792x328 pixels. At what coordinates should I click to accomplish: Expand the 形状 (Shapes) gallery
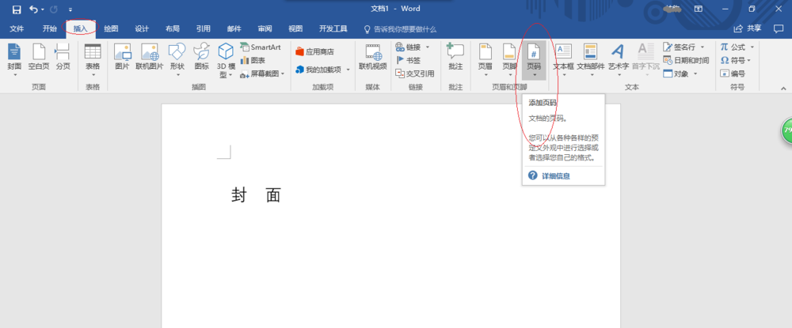pos(177,58)
